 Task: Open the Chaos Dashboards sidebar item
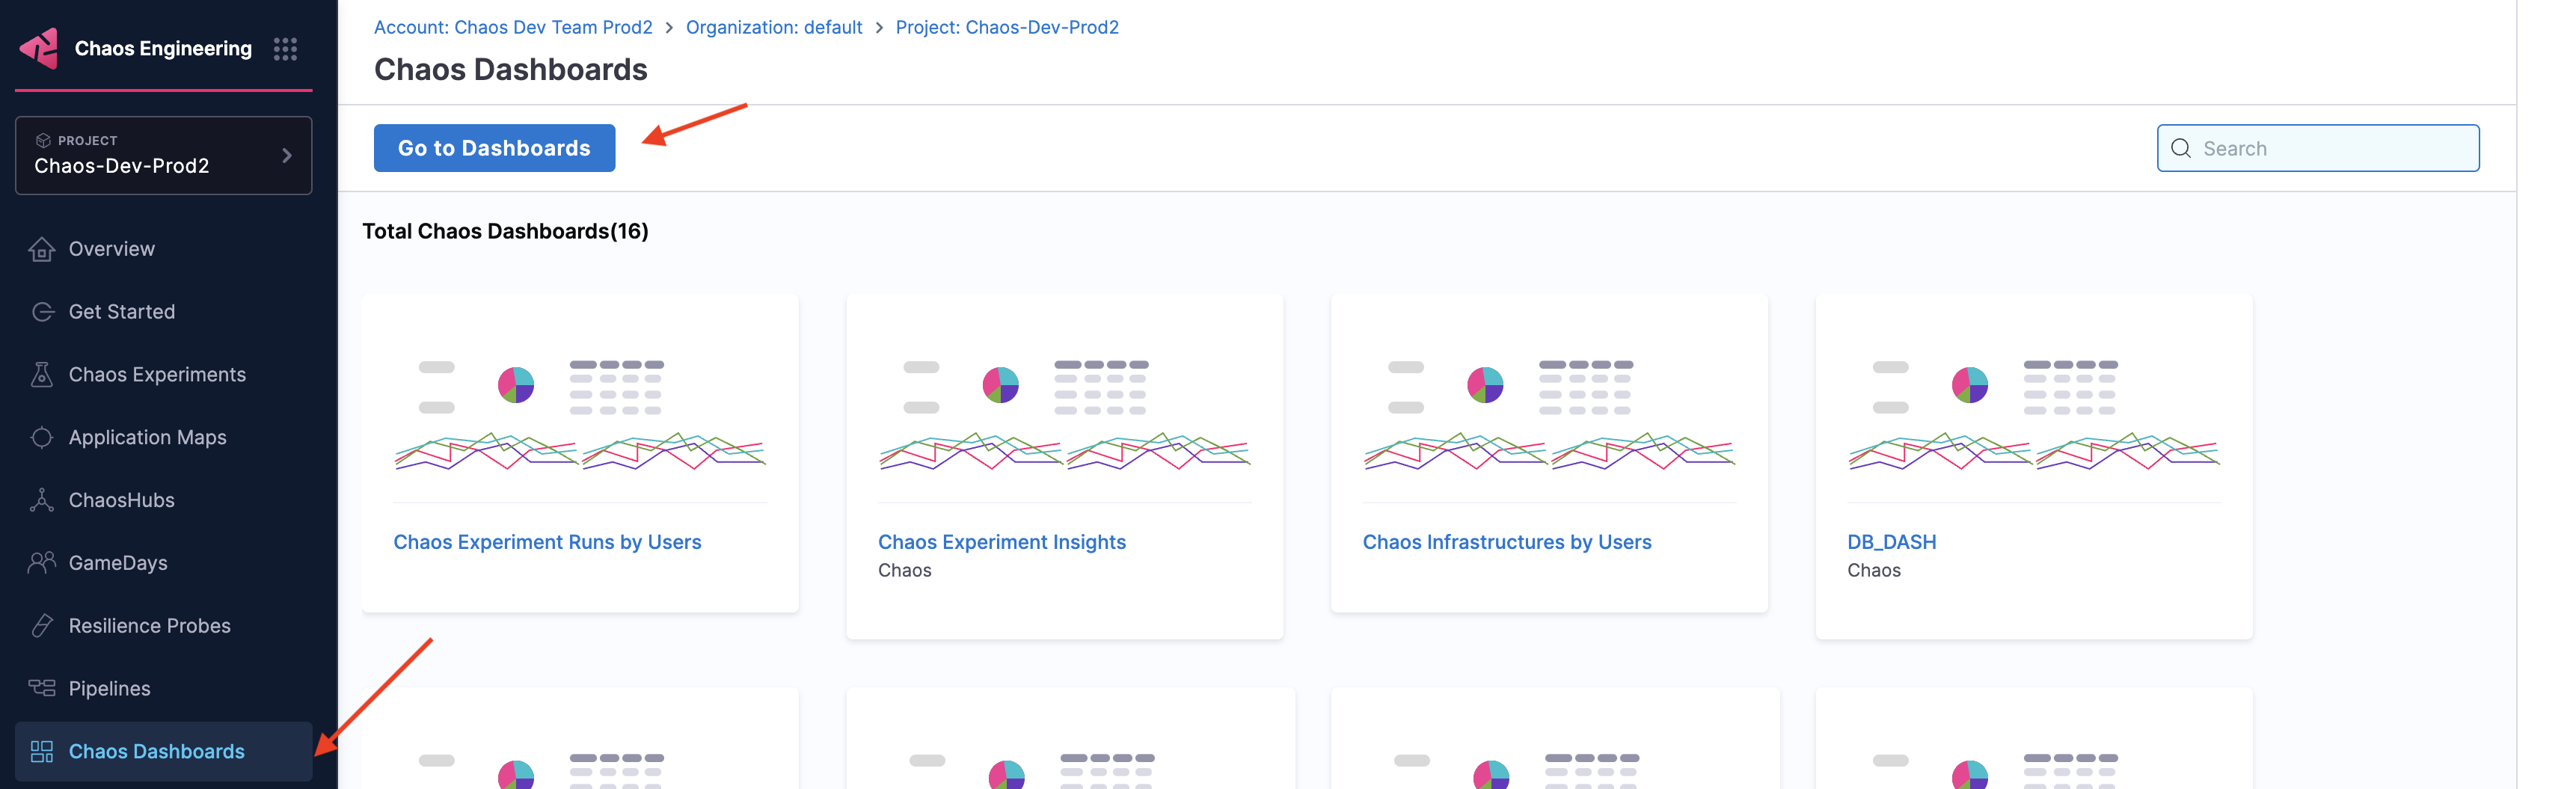tap(156, 751)
